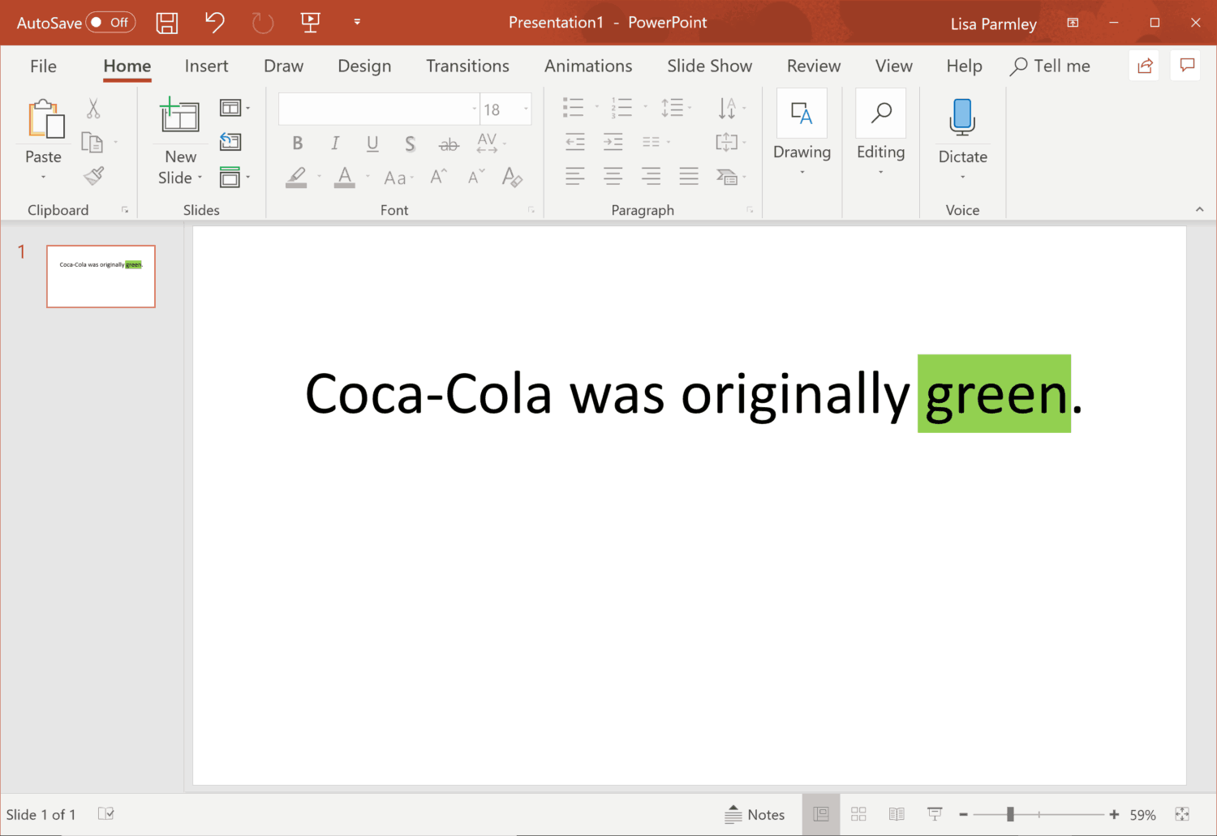Convert to SmartArt graphic
The width and height of the screenshot is (1217, 836).
[728, 176]
